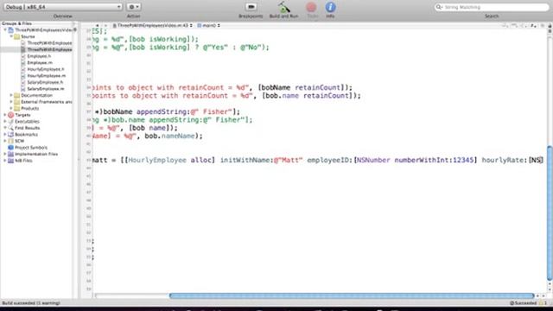Click the horizontal scrollbar in the editor
Viewport: 553px width, 311px height.
tap(352, 295)
